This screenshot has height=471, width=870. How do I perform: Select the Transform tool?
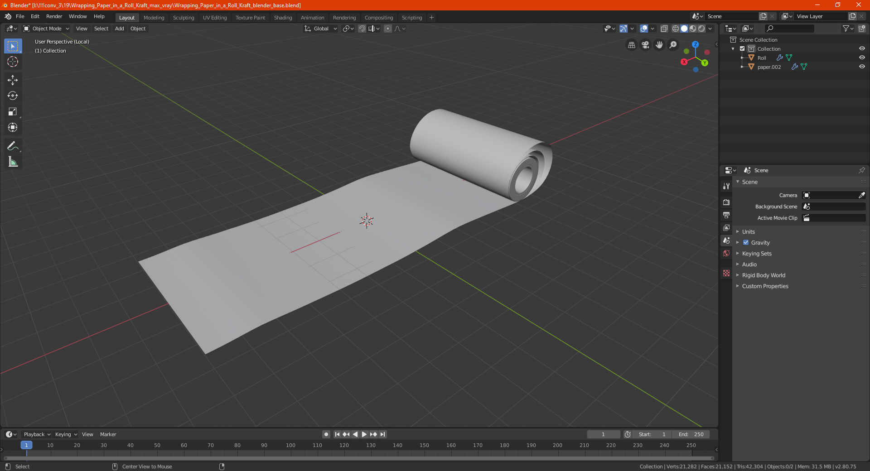pos(13,128)
